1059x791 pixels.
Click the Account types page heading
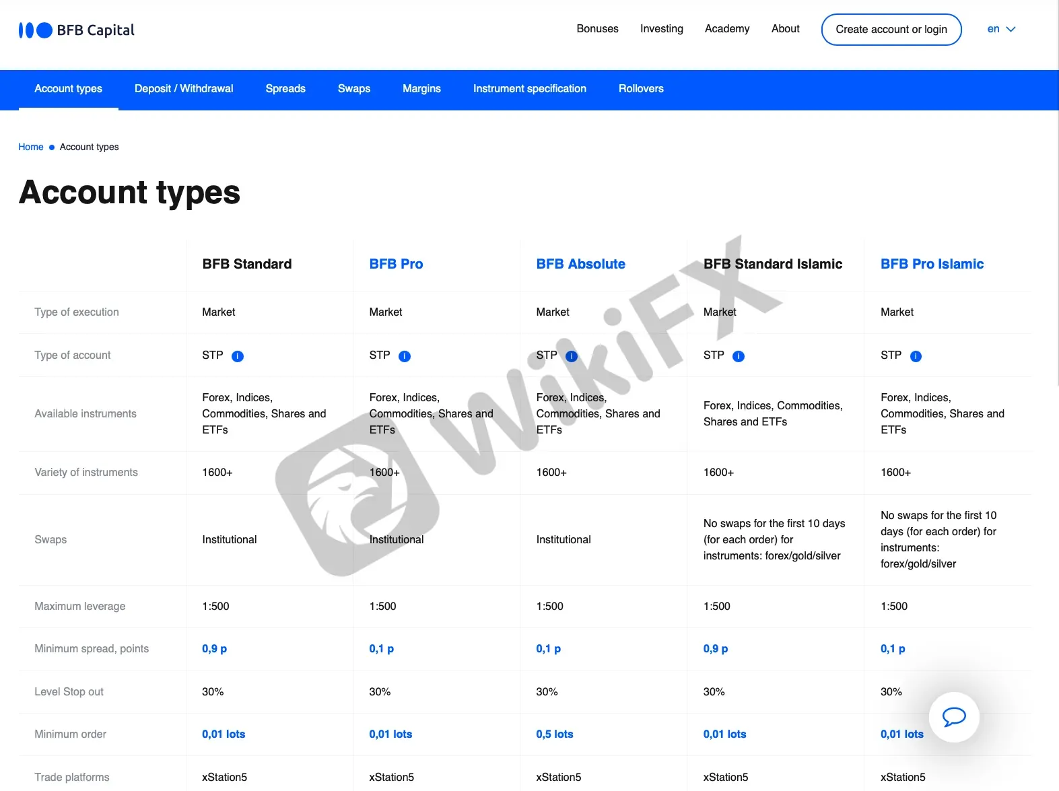(x=129, y=193)
